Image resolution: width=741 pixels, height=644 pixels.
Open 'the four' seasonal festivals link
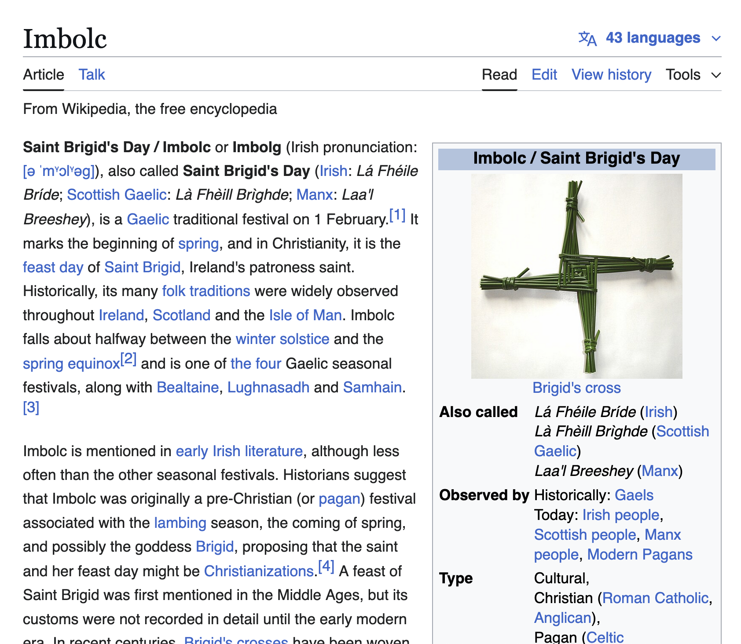[256, 364]
